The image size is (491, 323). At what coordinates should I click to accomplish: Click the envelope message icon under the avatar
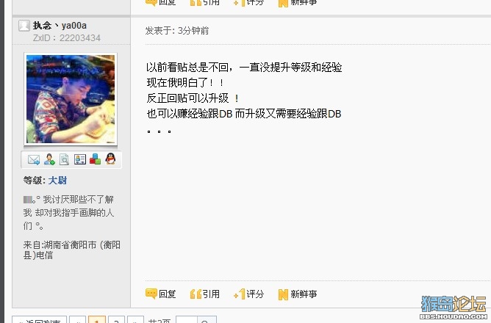tap(34, 159)
